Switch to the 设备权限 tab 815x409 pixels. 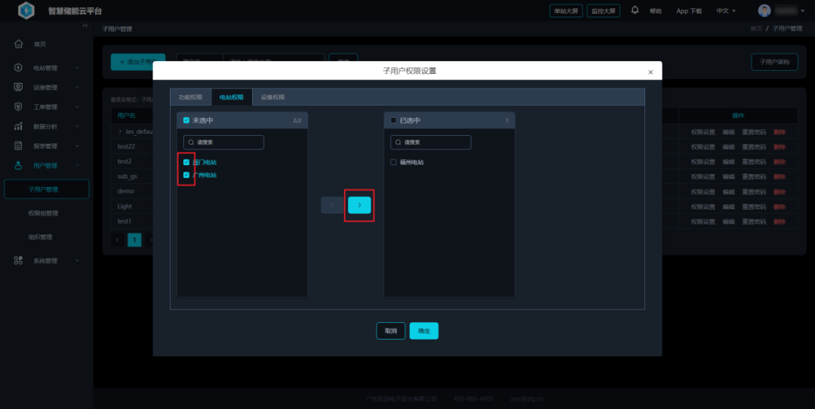(272, 97)
